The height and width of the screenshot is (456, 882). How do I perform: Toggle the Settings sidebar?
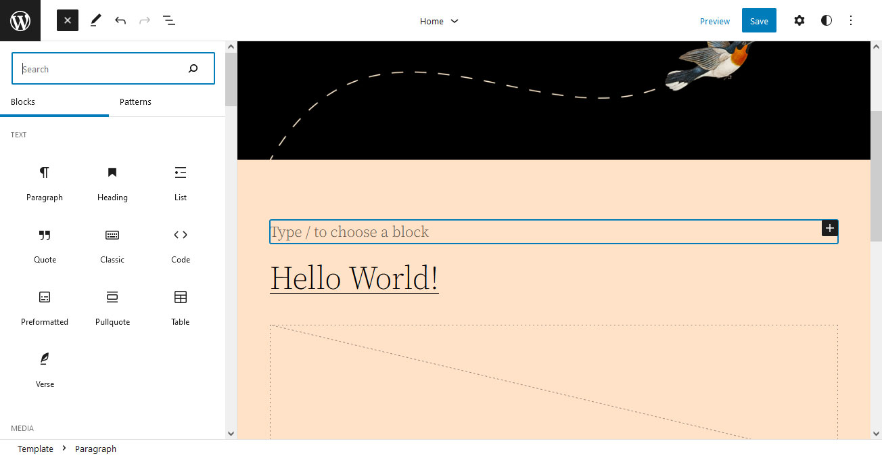pos(799,20)
